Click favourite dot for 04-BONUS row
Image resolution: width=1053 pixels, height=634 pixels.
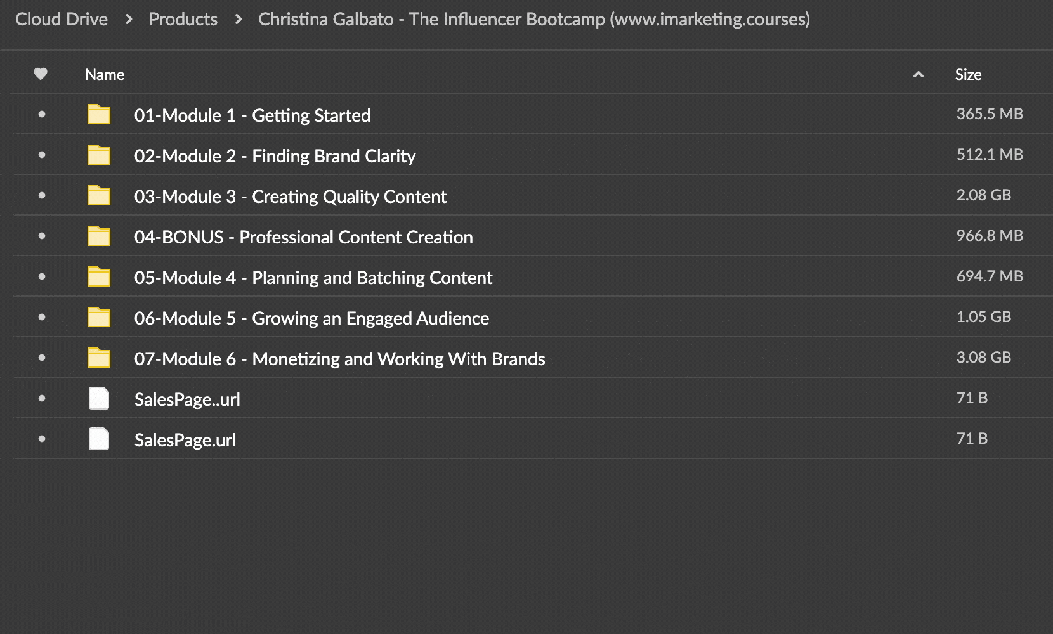42,236
